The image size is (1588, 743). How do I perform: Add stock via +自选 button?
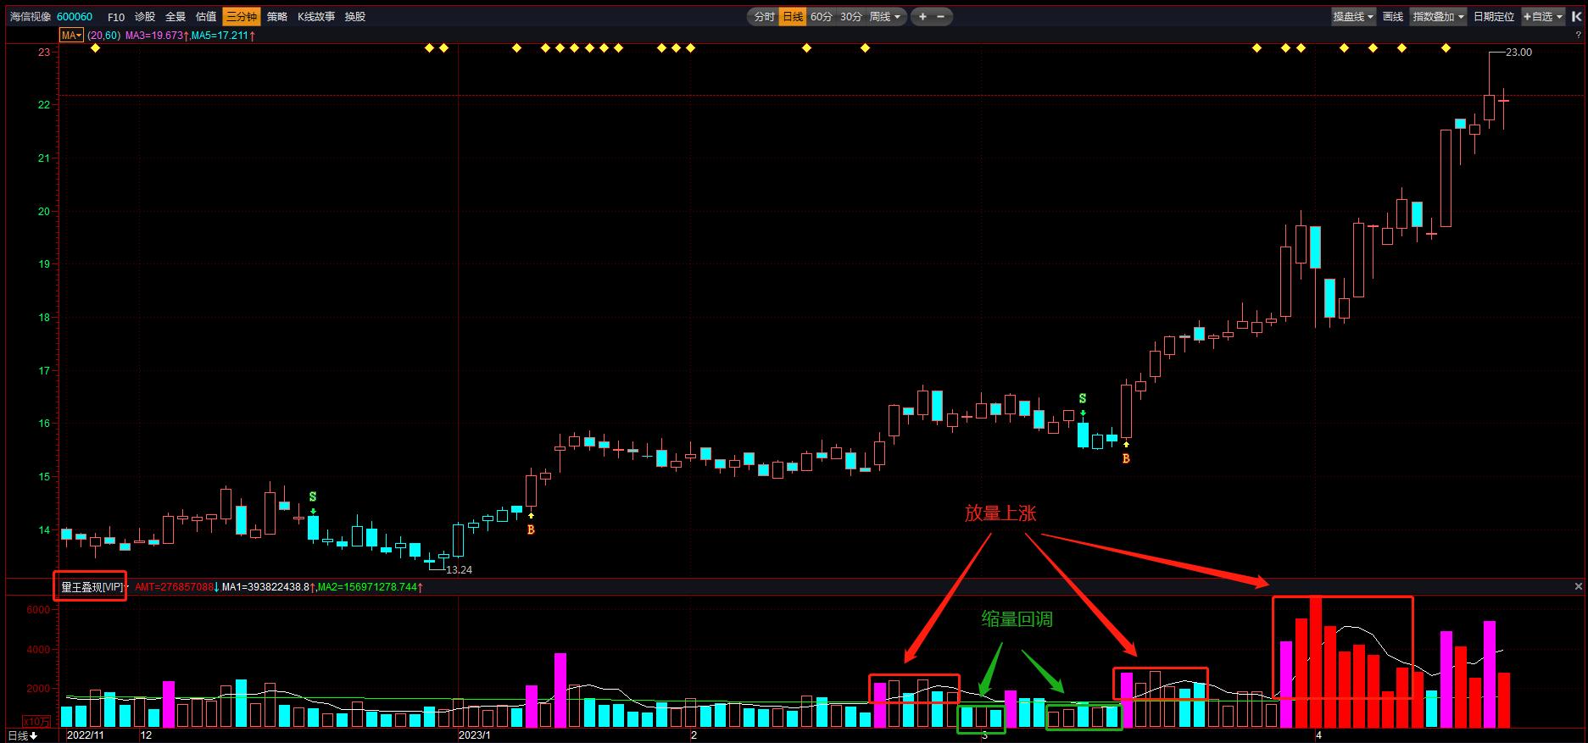(x=1537, y=17)
